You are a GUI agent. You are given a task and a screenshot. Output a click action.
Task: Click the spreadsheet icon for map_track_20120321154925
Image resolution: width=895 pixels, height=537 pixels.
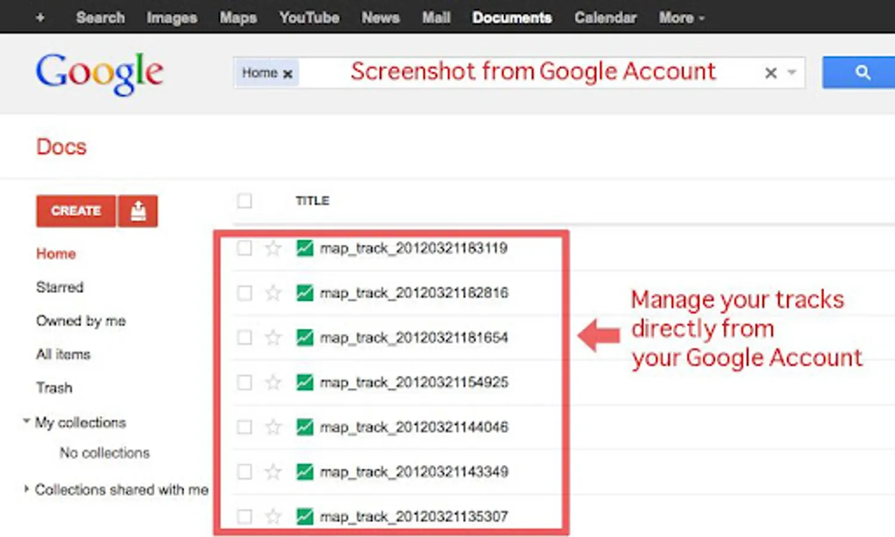(x=305, y=382)
